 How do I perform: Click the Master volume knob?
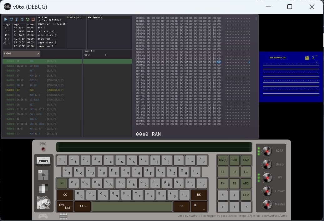(x=267, y=204)
